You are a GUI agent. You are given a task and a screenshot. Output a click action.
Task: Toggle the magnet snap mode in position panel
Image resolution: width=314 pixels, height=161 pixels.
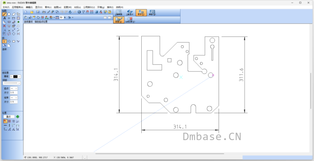point(5,121)
